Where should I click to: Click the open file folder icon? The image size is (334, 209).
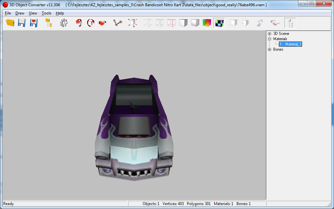[x=10, y=23]
